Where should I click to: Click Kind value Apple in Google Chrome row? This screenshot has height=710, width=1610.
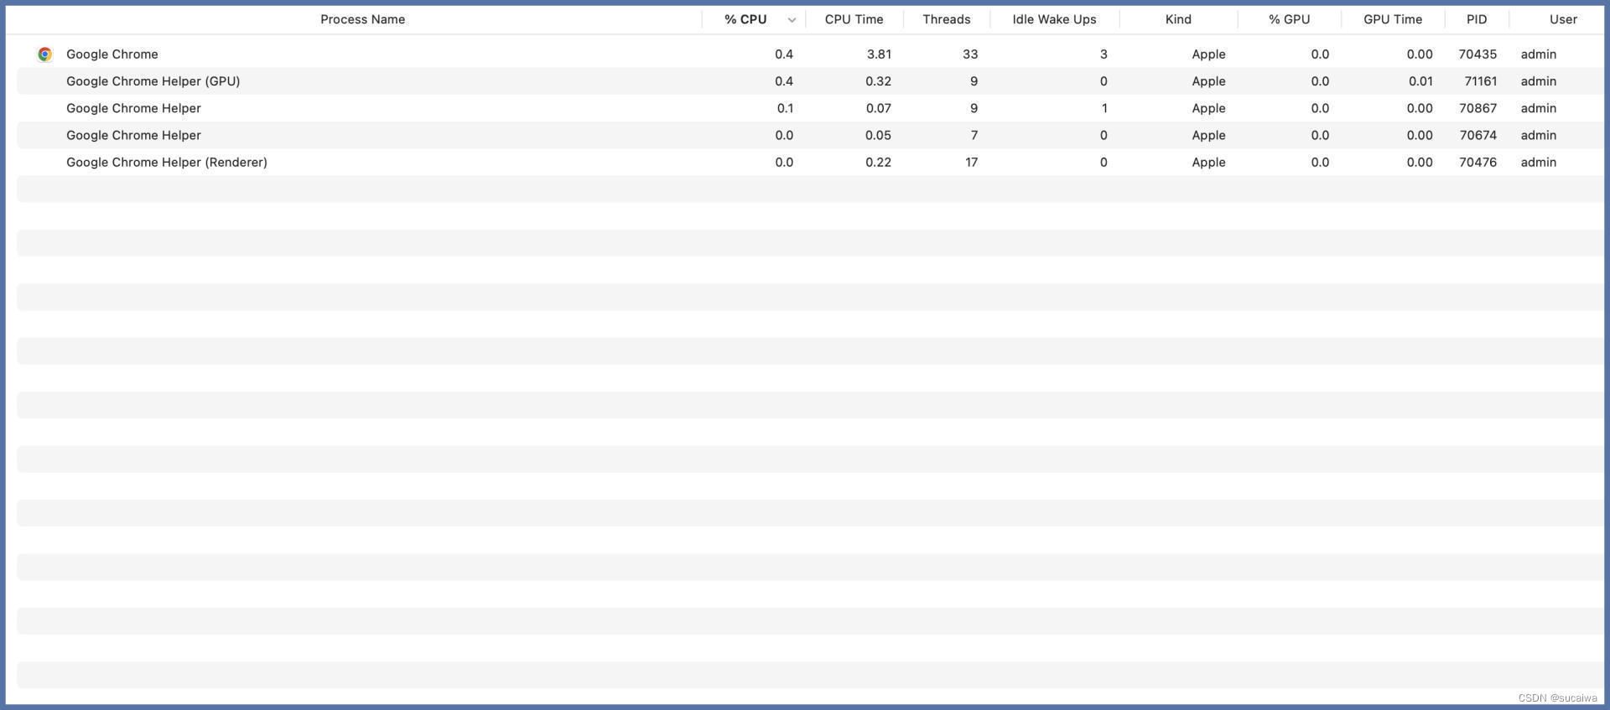1208,54
